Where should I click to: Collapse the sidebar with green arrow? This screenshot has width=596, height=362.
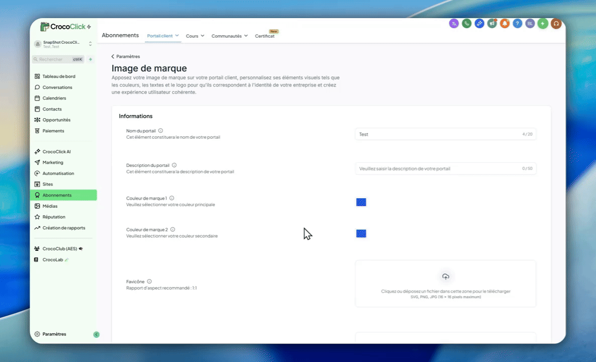(96, 334)
